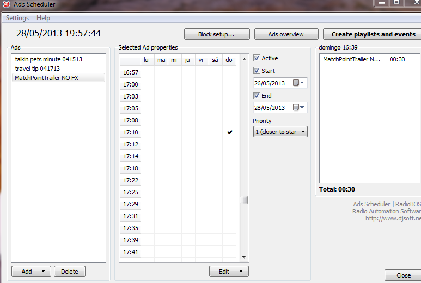Select the 17:39 time row header

[130, 240]
